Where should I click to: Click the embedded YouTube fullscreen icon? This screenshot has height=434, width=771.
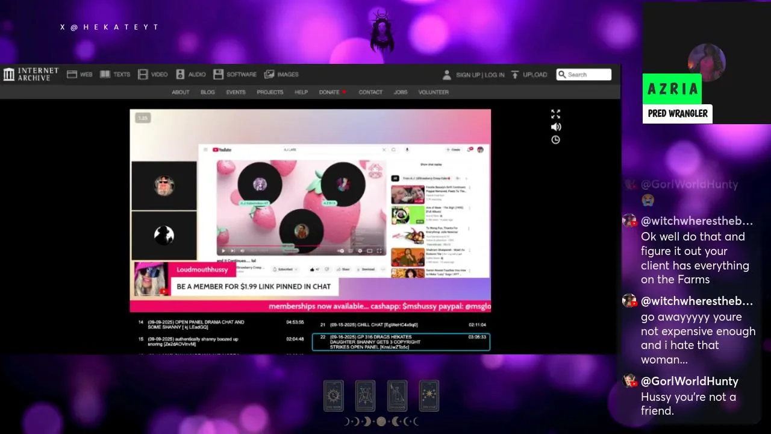click(x=379, y=251)
